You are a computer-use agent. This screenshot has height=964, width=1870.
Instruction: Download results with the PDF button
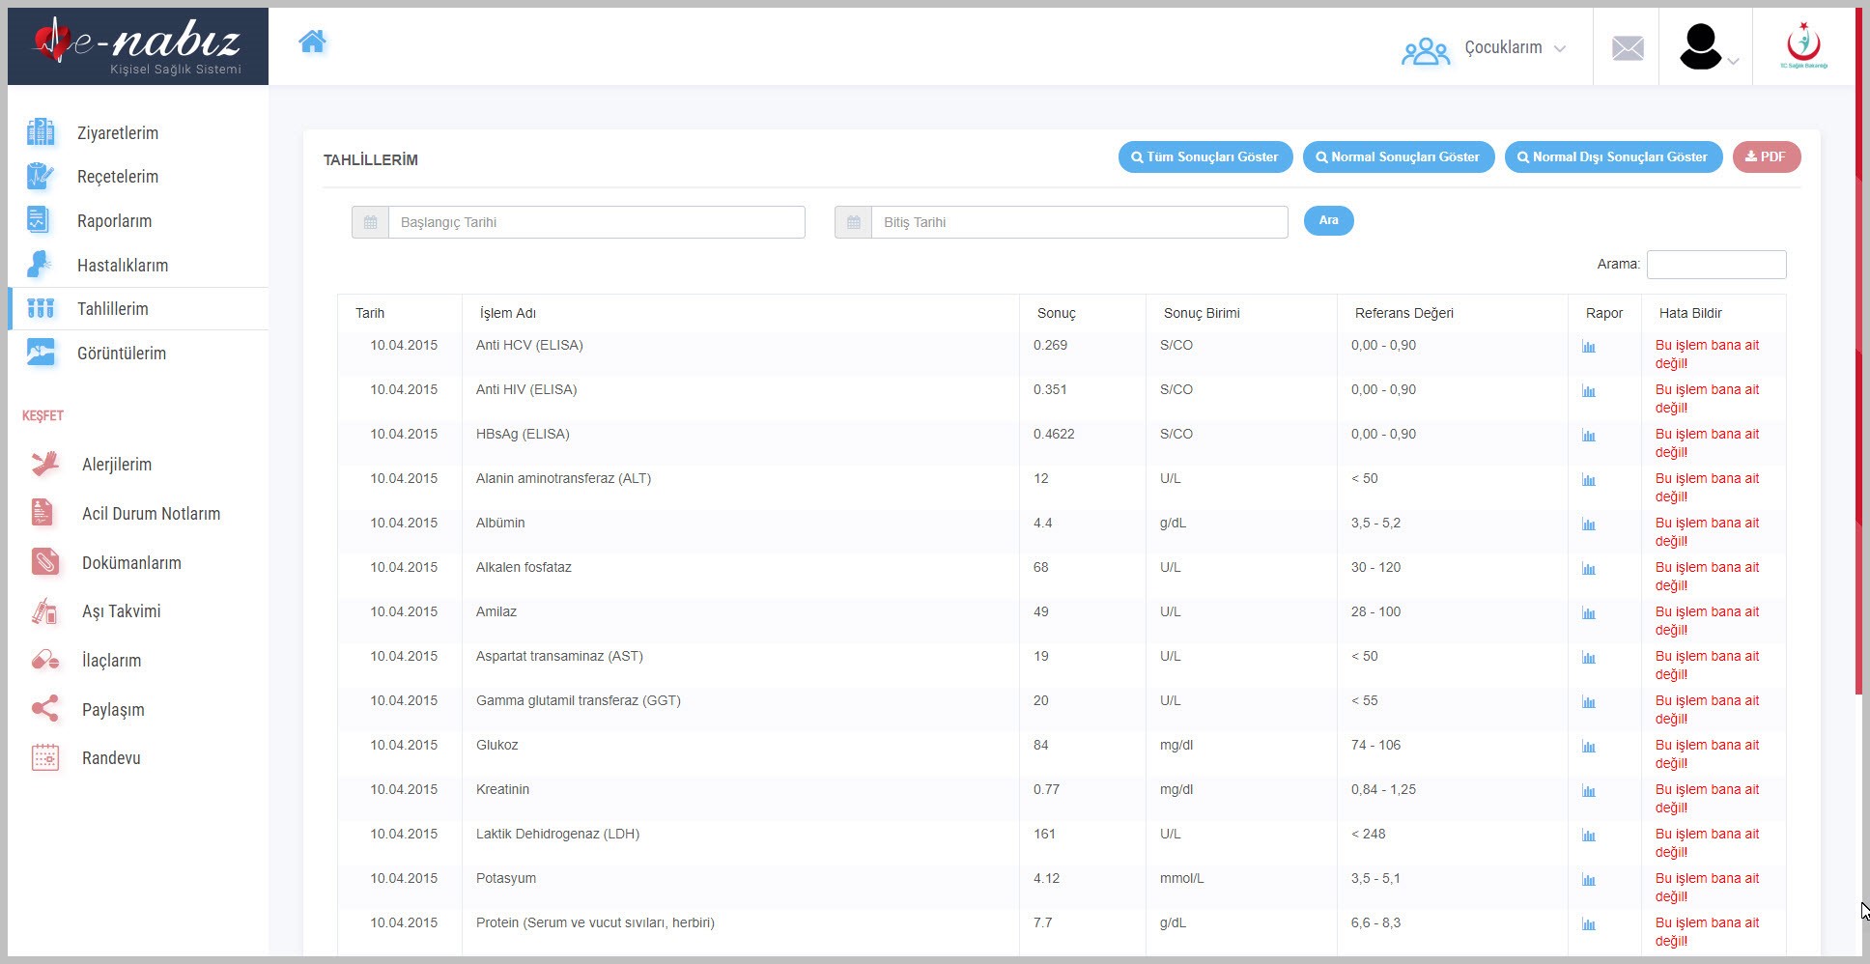(x=1766, y=157)
